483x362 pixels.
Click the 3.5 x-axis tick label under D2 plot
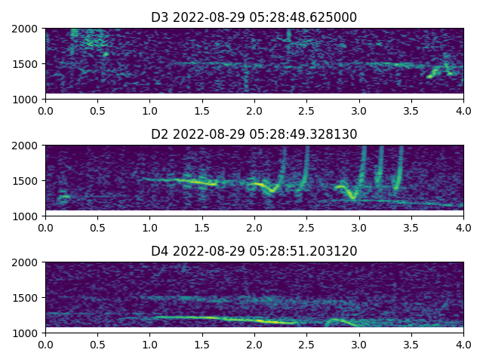411,228
